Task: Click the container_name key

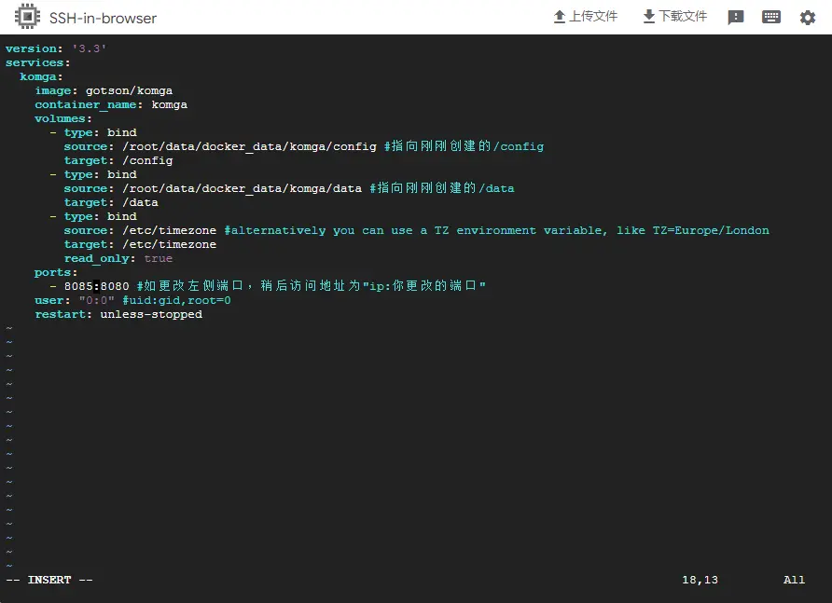Action: (86, 105)
